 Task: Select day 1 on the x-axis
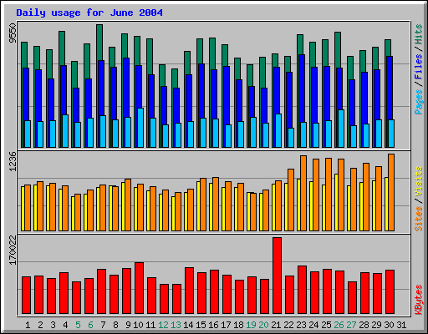(x=28, y=325)
